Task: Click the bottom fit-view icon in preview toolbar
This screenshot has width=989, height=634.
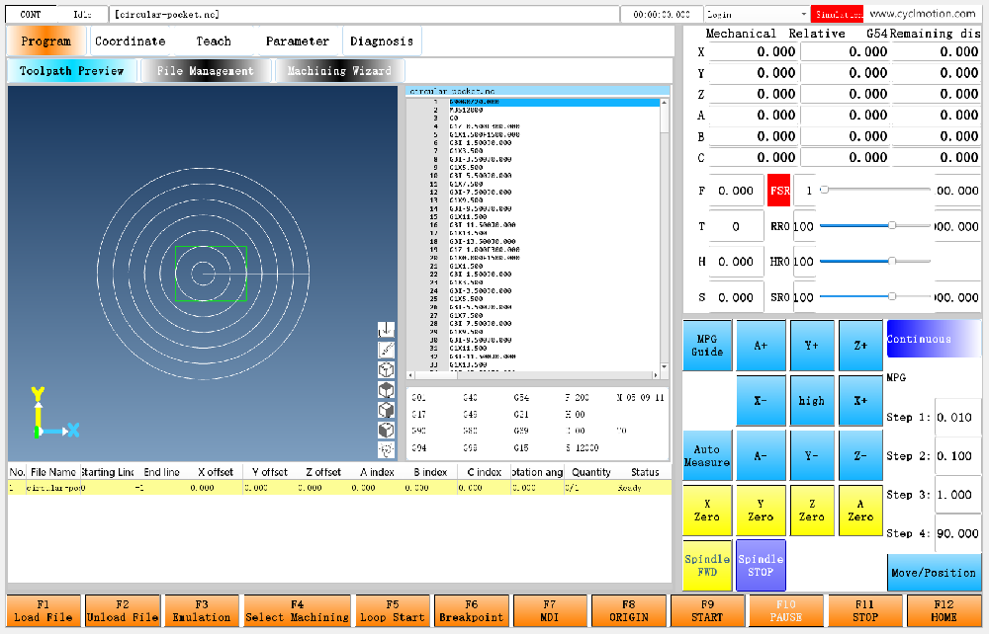Action: point(386,449)
